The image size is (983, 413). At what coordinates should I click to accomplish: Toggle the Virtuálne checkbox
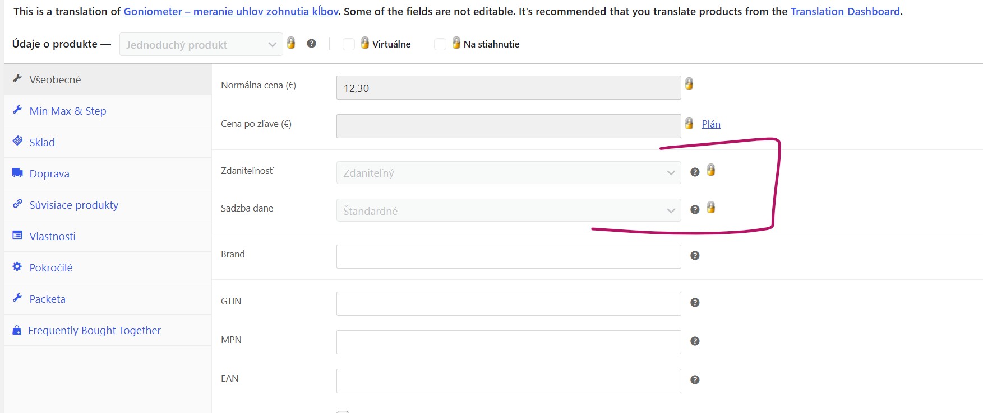click(x=349, y=44)
